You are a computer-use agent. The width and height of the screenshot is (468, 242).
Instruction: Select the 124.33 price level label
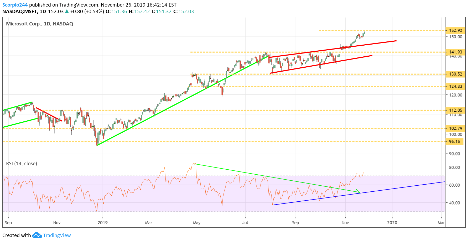click(455, 86)
